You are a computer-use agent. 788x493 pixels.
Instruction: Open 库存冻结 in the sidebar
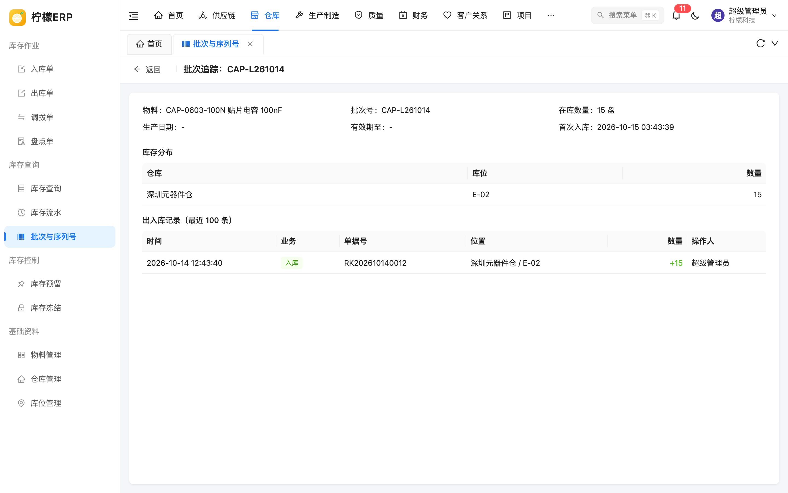point(60,308)
